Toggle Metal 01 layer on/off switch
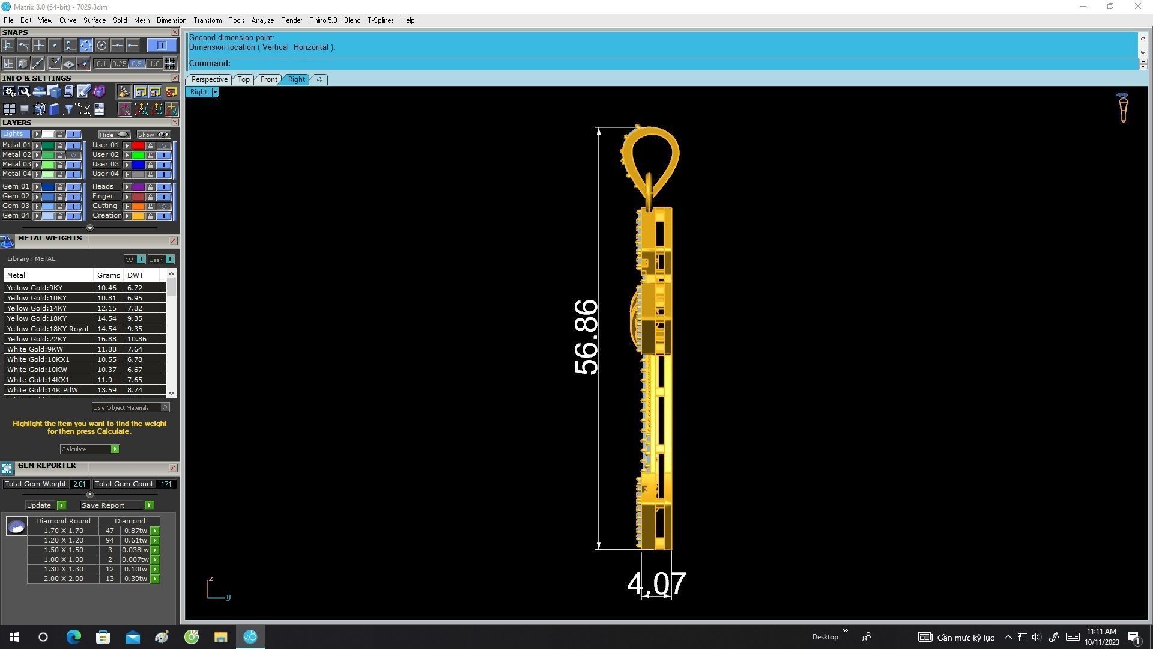 [73, 145]
